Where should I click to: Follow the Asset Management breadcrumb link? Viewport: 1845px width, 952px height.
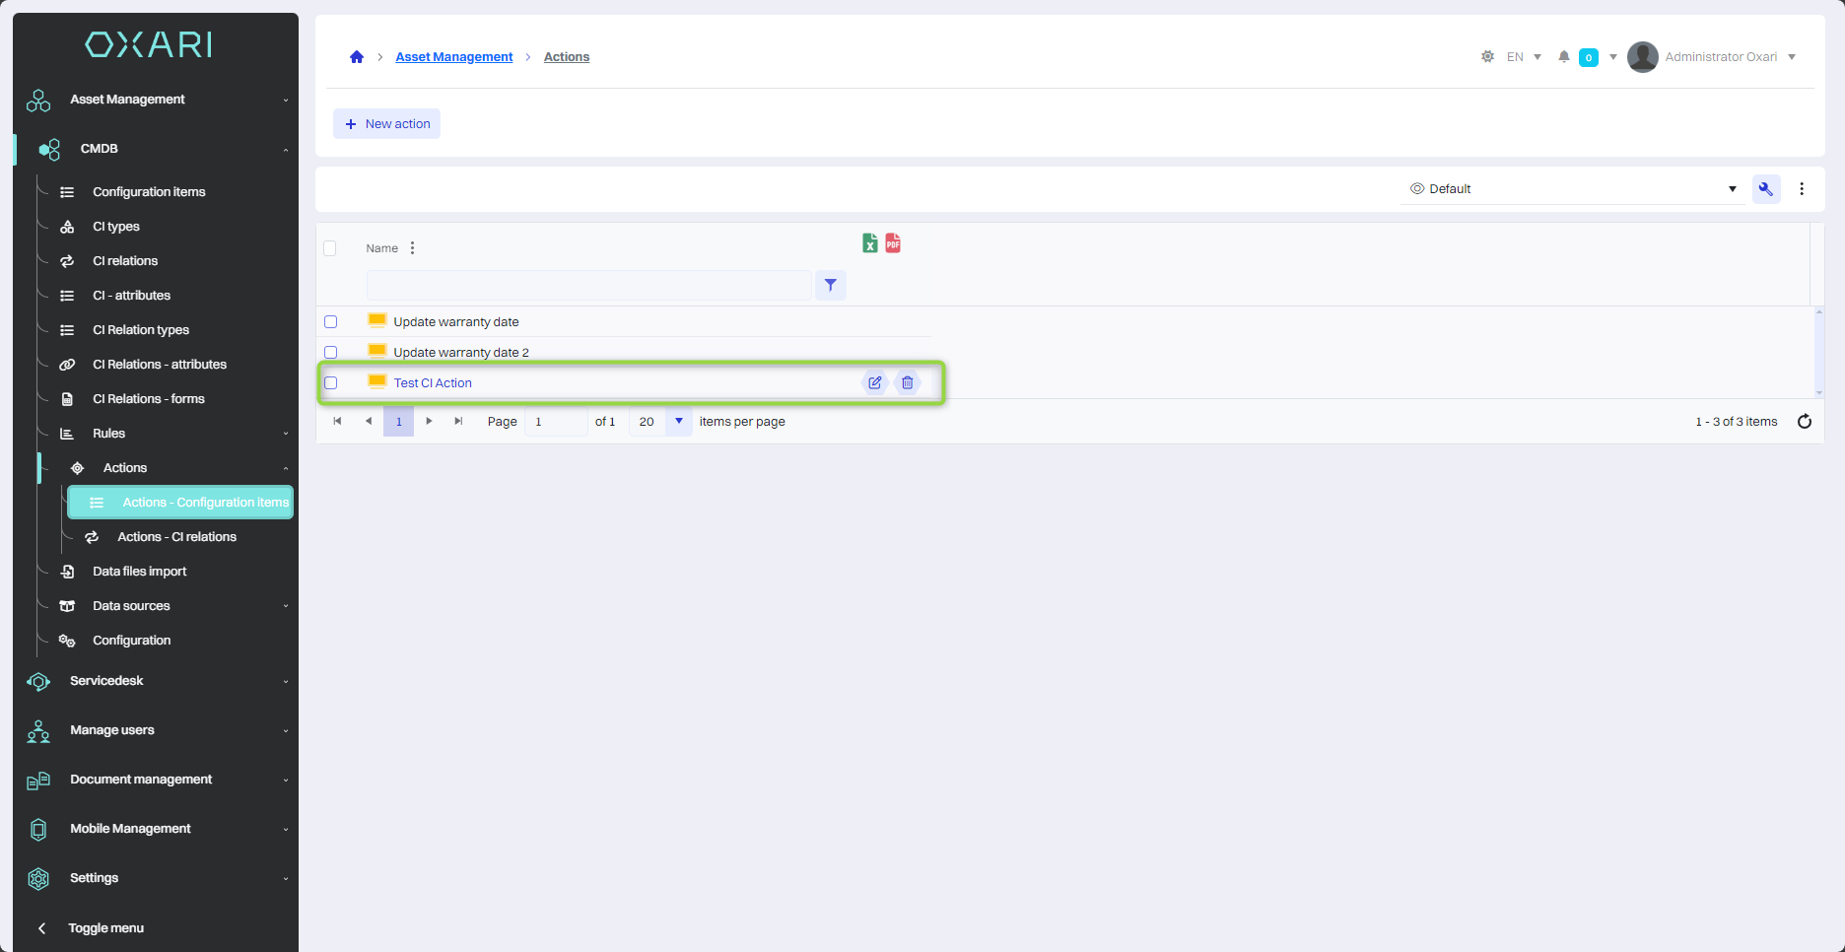click(x=453, y=57)
